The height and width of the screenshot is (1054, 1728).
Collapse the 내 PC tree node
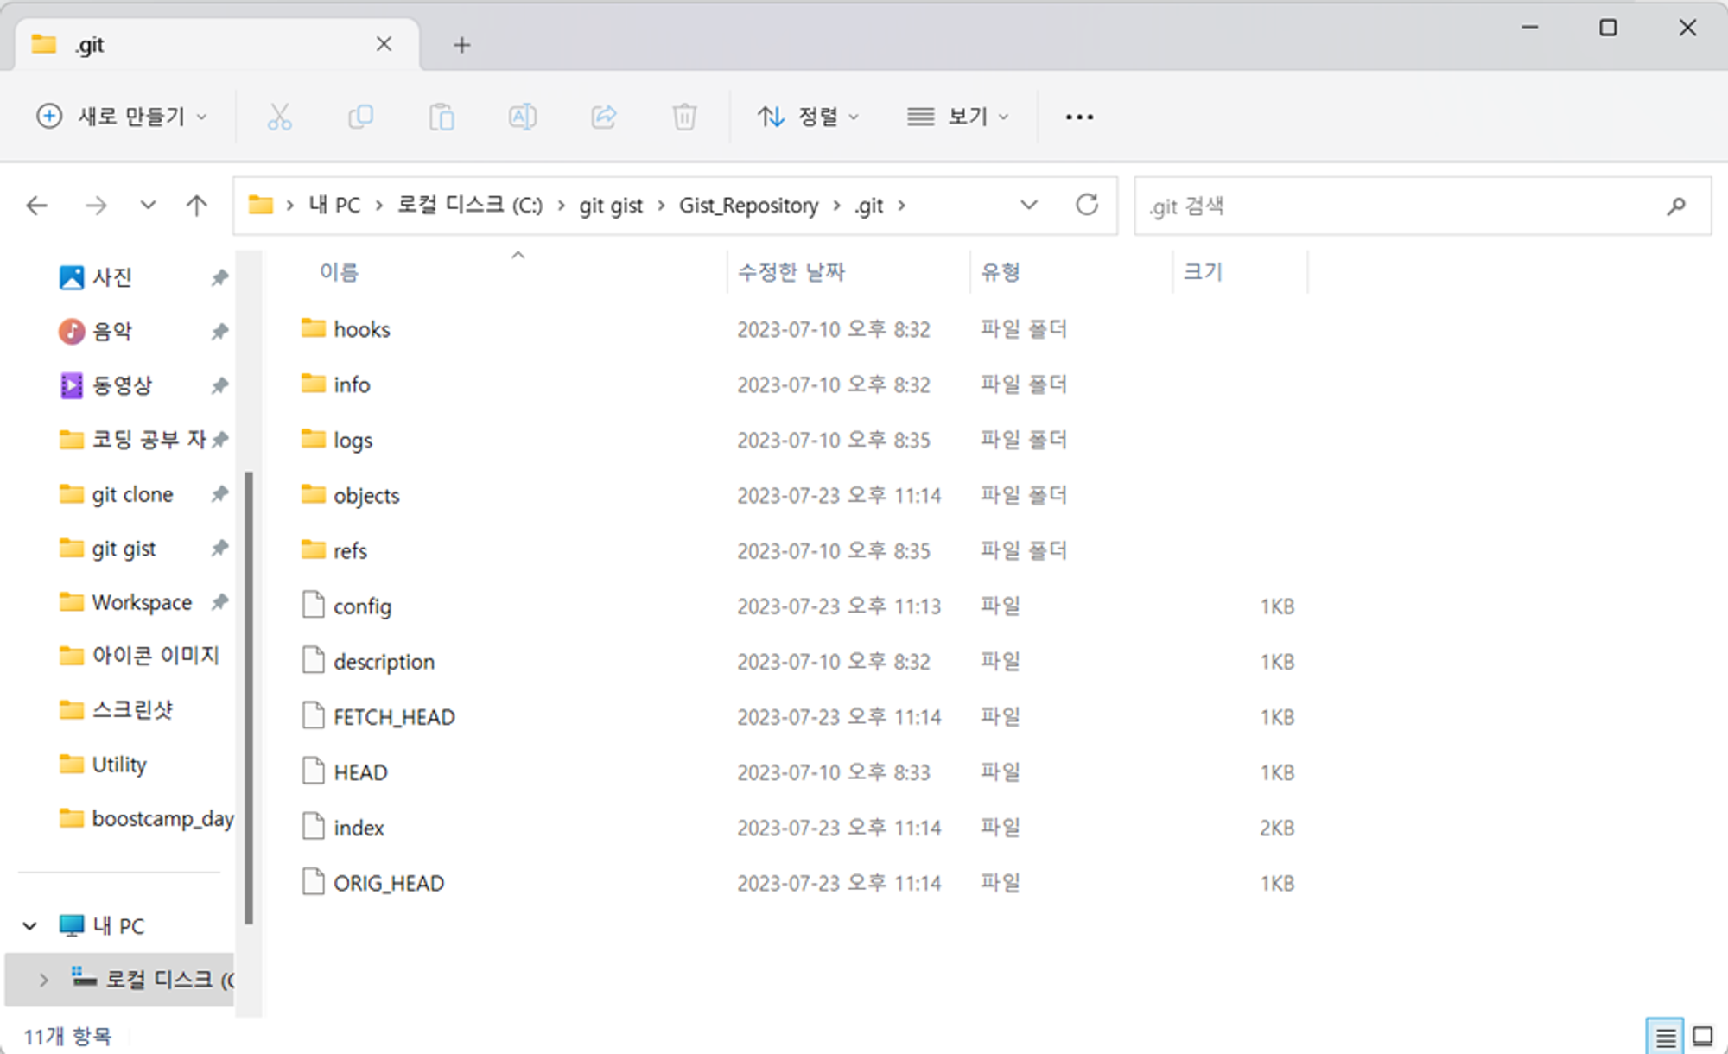(29, 926)
